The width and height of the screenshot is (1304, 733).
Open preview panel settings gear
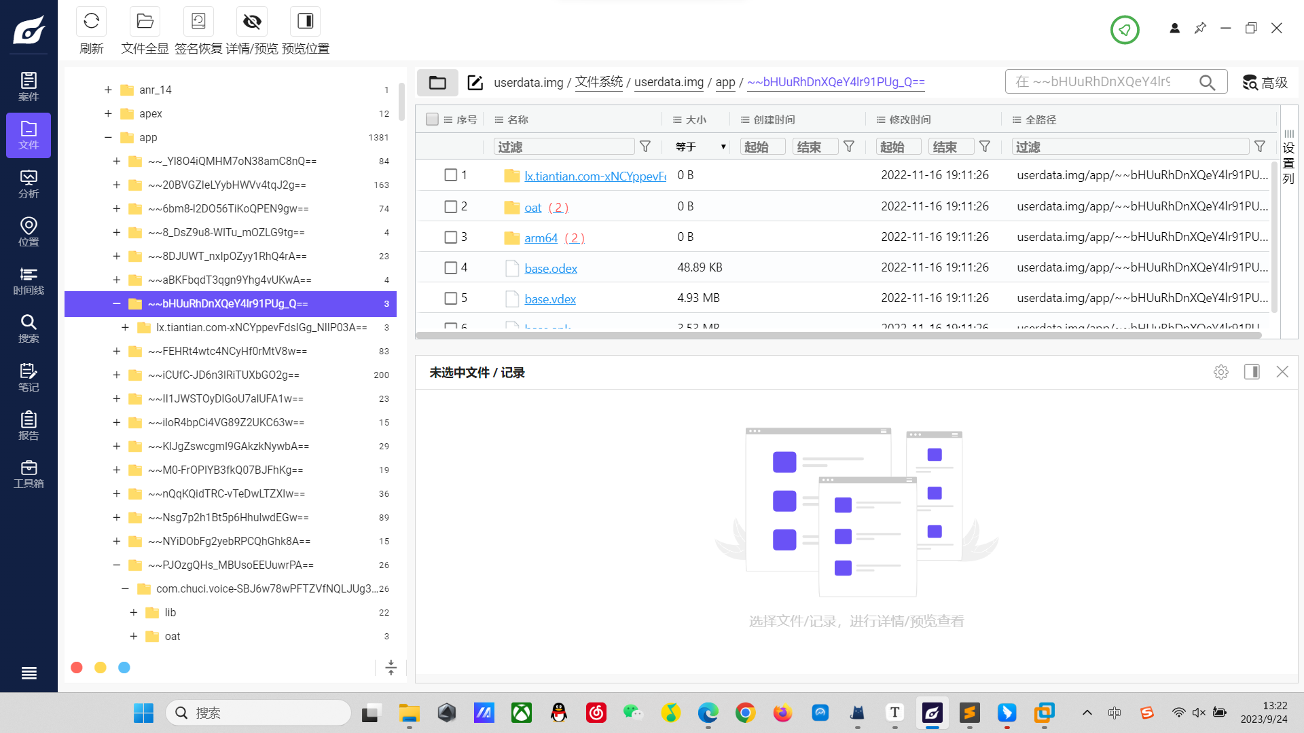click(x=1220, y=372)
